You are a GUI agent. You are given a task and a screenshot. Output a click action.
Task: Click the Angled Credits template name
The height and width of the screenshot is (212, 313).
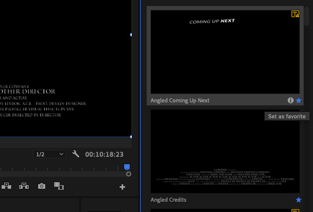pos(168,200)
